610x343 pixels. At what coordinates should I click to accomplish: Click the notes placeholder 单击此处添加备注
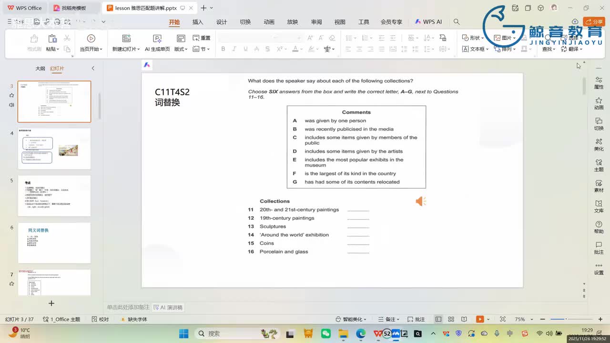pyautogui.click(x=128, y=308)
